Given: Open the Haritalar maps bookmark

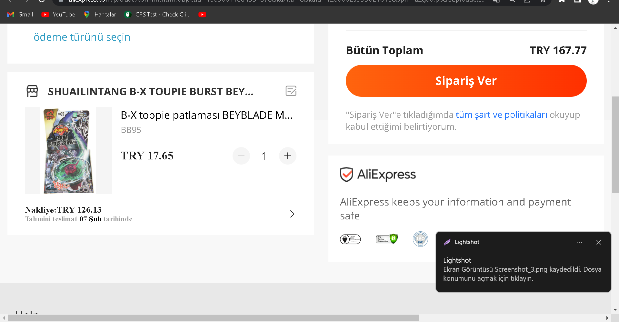Looking at the screenshot, I should [x=100, y=15].
